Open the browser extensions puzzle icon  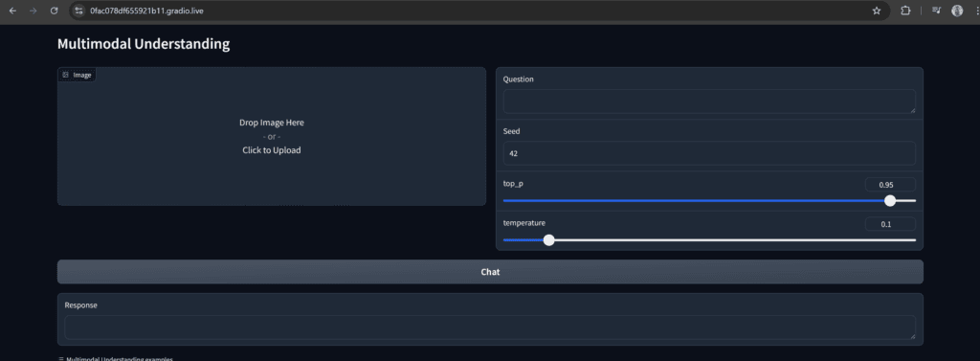[905, 11]
